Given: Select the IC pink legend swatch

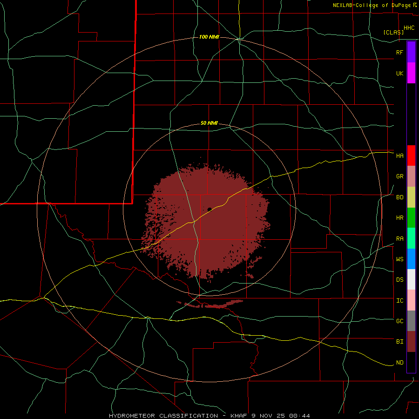Looking at the screenshot, I should coord(411,300).
